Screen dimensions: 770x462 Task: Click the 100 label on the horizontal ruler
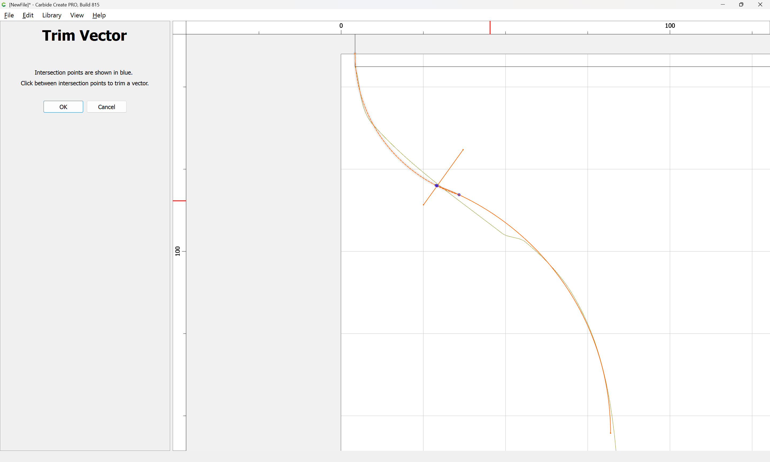coord(670,26)
